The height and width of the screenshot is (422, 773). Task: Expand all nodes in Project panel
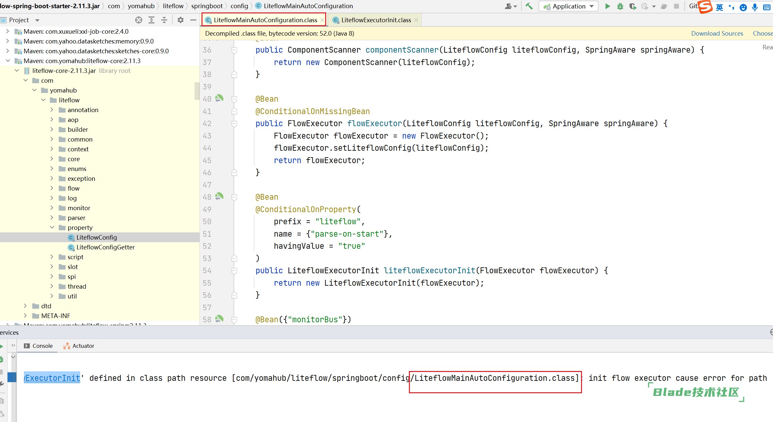pyautogui.click(x=151, y=20)
